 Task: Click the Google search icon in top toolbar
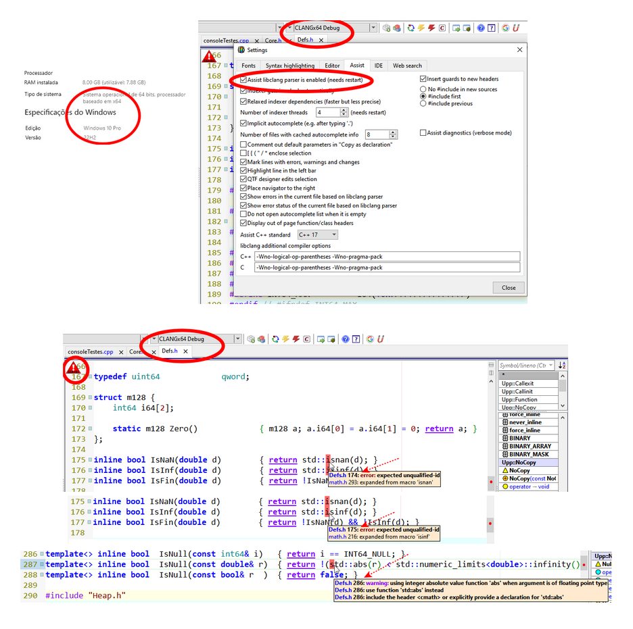point(505,28)
